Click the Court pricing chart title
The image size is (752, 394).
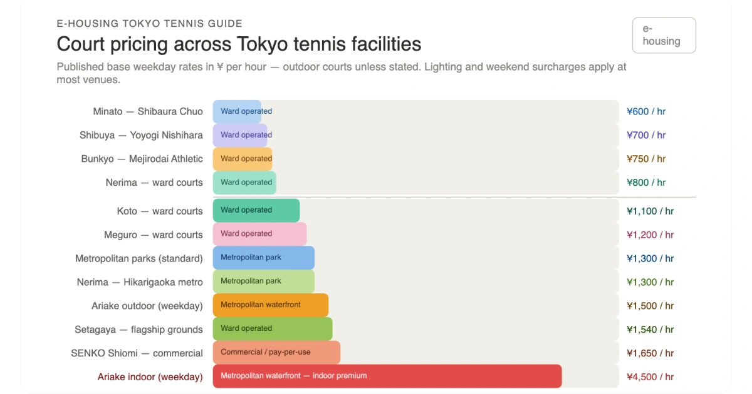pos(239,44)
